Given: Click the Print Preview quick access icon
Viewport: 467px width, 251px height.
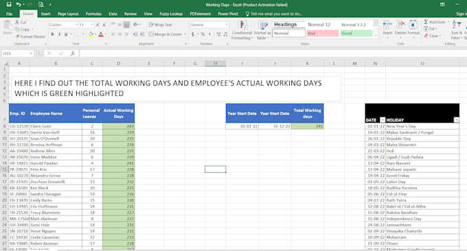Looking at the screenshot, I should point(41,5).
